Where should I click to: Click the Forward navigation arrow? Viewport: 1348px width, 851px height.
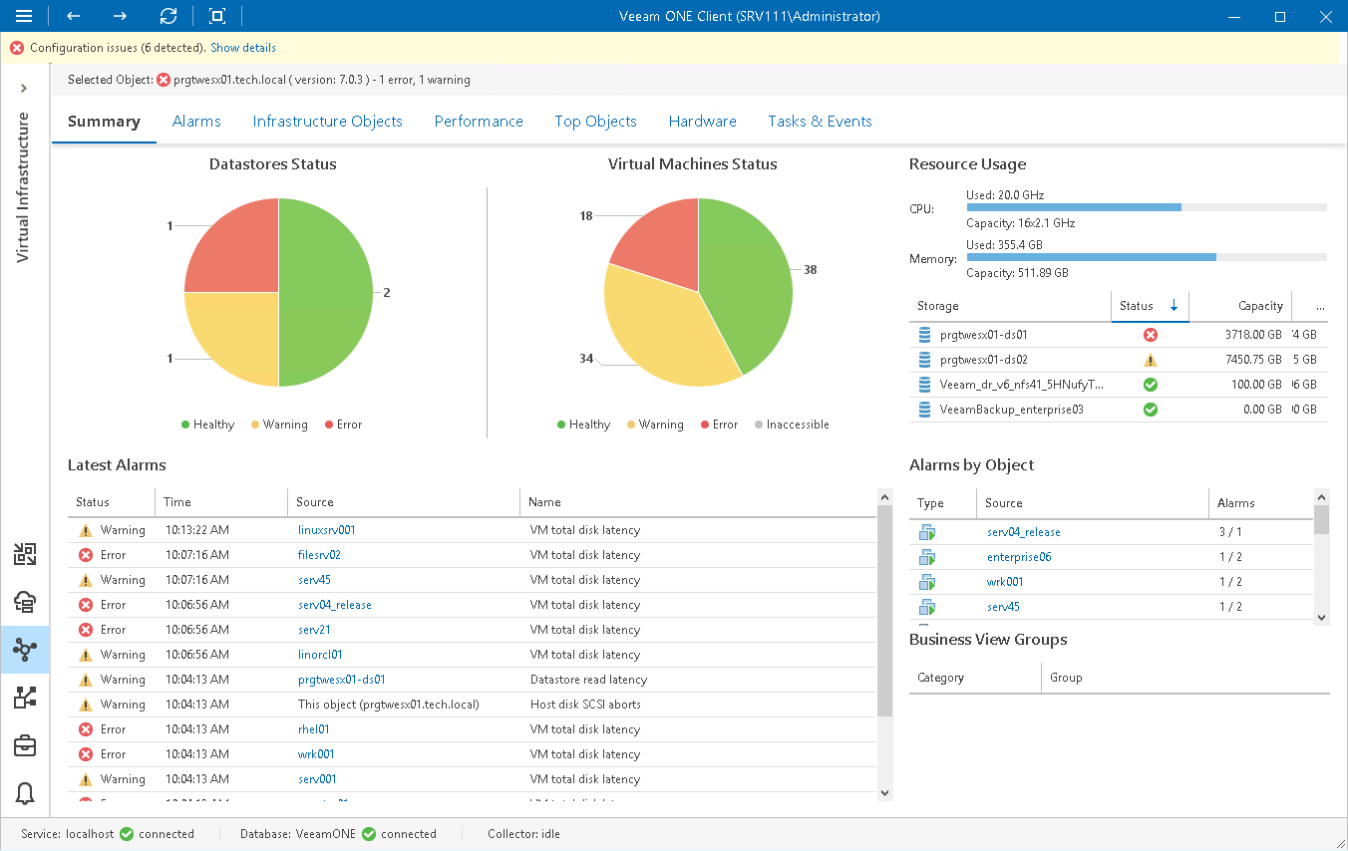coord(119,16)
